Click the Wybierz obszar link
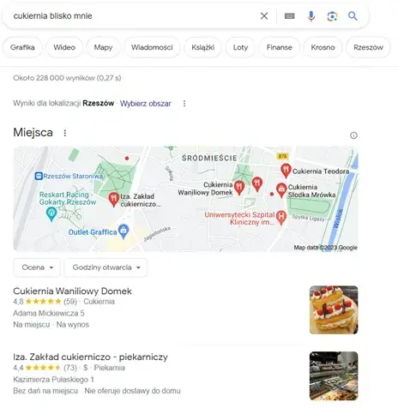Image resolution: width=398 pixels, height=408 pixels. [x=145, y=104]
